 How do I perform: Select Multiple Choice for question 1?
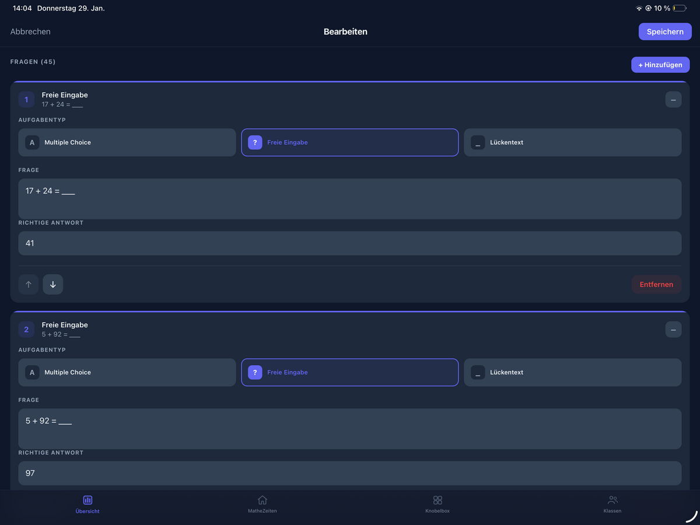pos(127,142)
